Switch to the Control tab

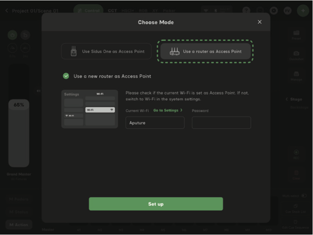[88, 10]
